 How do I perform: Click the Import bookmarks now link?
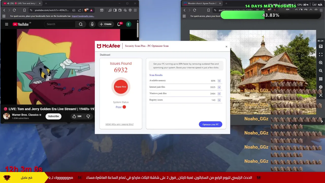pyautogui.click(x=83, y=16)
